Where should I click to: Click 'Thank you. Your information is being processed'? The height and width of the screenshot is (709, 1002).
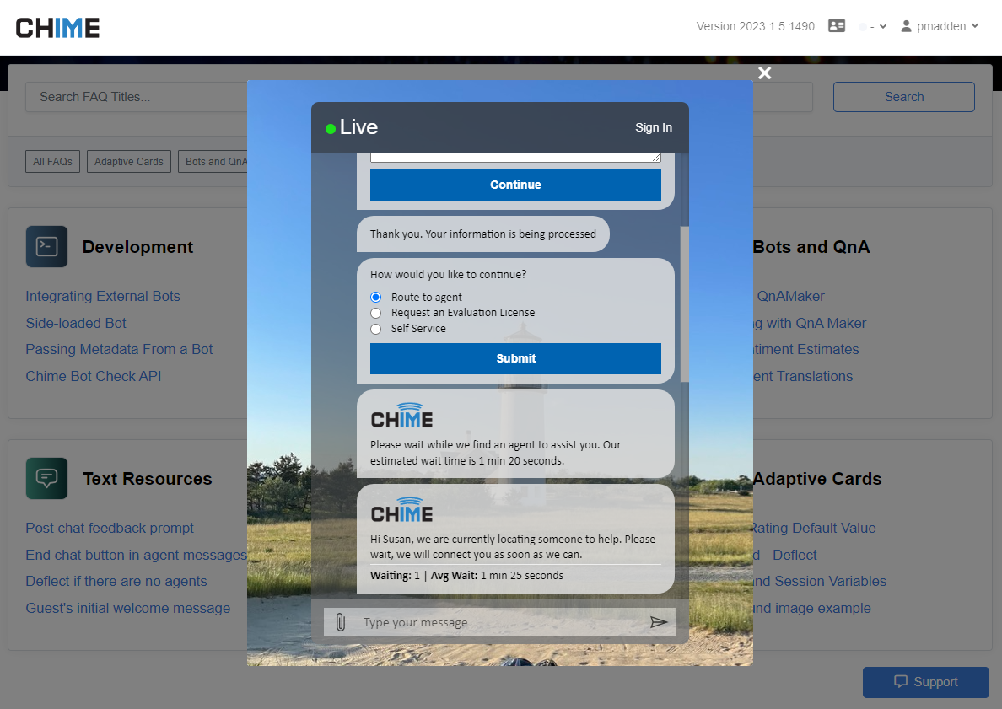[483, 234]
